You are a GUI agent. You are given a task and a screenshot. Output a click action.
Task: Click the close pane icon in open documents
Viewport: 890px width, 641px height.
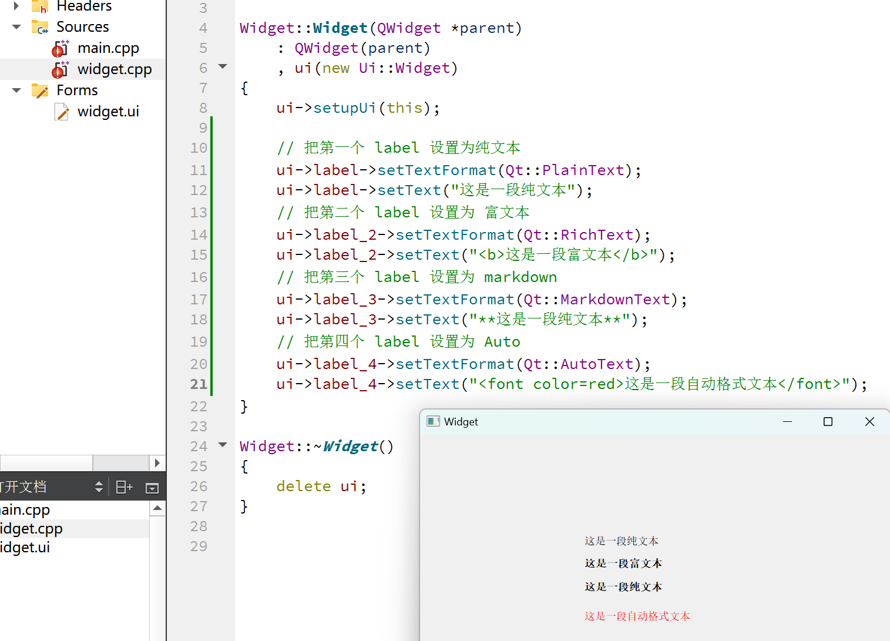152,488
